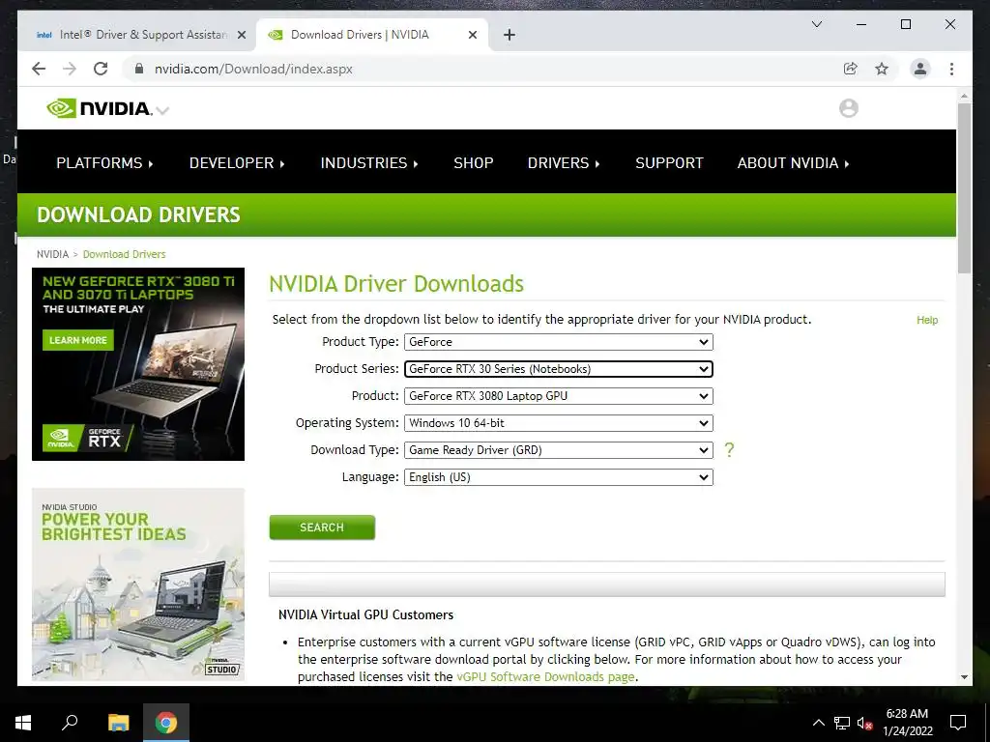
Task: Click the scrollbar down arrow
Action: (x=964, y=677)
